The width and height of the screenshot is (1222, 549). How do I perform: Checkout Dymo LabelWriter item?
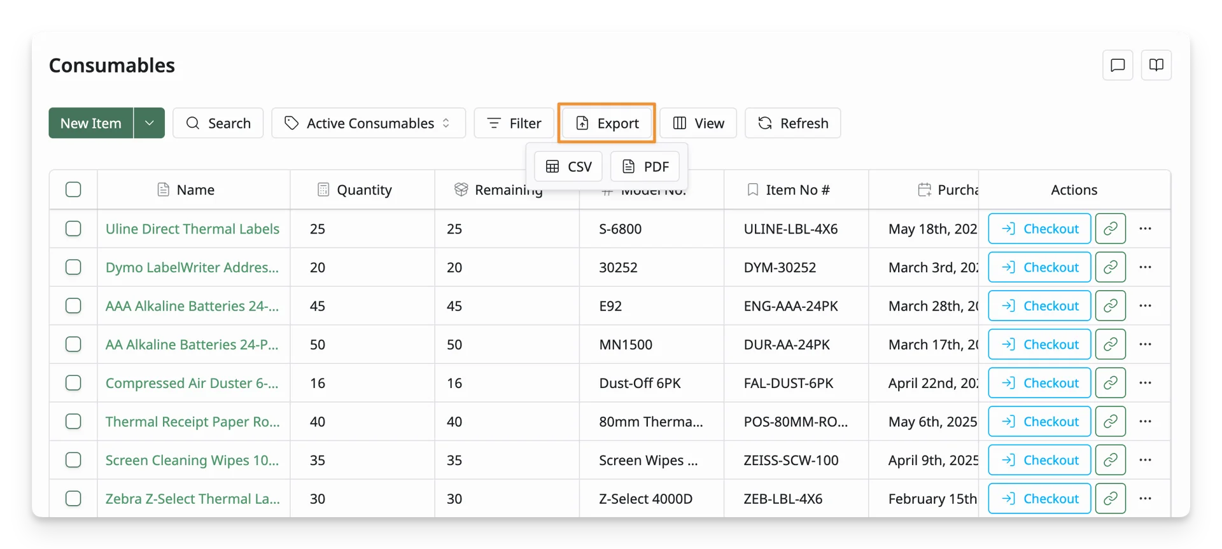point(1039,267)
